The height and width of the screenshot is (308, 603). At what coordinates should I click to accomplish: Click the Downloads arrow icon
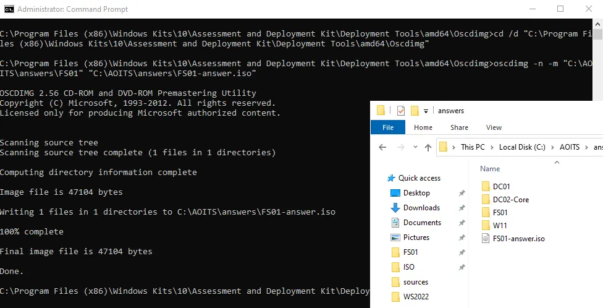[395, 208]
